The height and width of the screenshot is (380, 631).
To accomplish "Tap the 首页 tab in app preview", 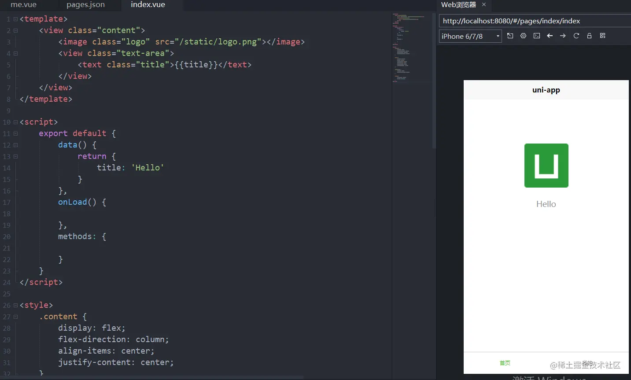I will coord(505,363).
